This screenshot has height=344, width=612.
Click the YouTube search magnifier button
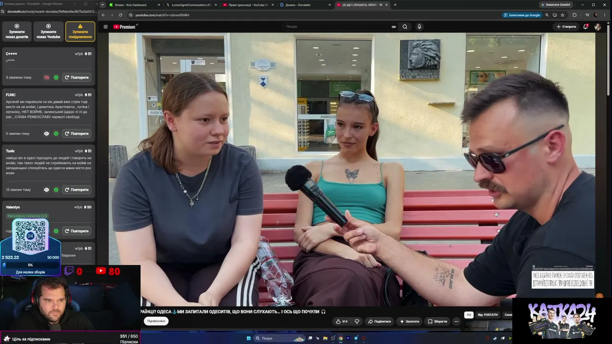pyautogui.click(x=405, y=27)
